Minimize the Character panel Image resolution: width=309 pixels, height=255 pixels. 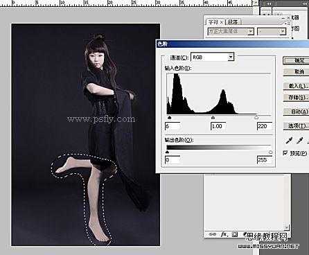click(x=283, y=18)
